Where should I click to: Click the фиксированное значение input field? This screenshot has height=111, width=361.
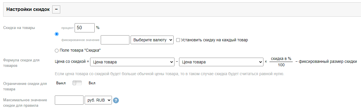[x=115, y=40]
